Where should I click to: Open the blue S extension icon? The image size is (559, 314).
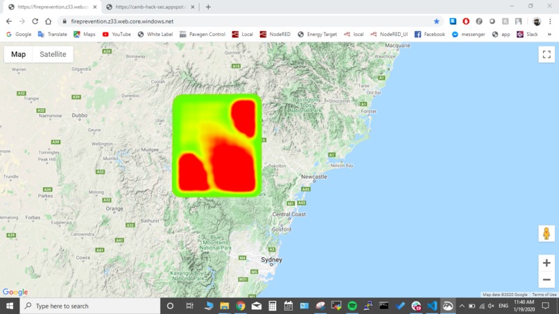point(453,21)
